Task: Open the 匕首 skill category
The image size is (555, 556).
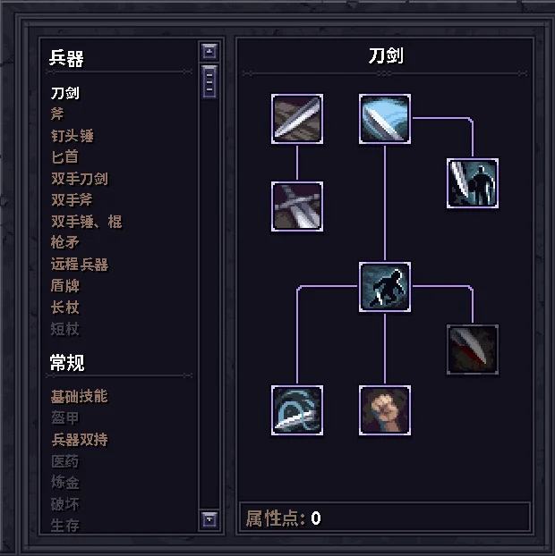Action: [x=64, y=157]
